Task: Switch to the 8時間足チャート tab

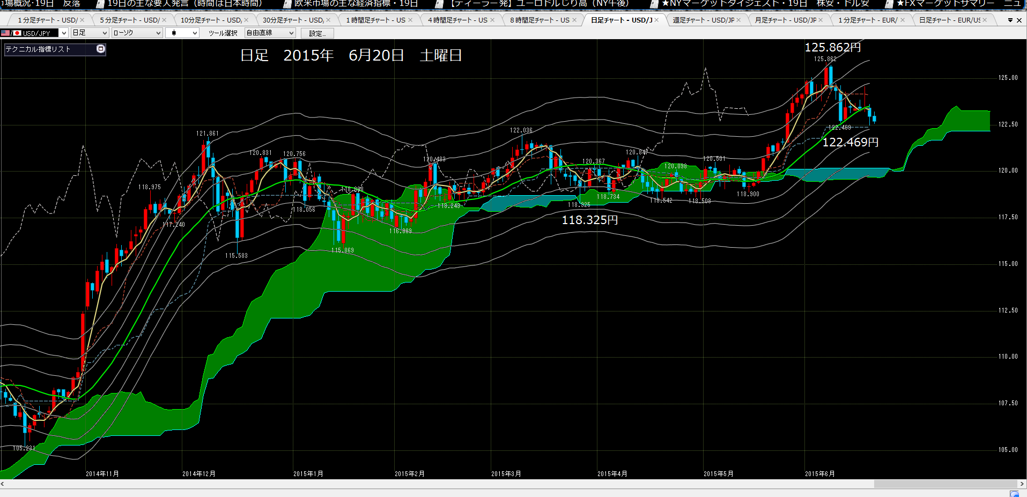Action: [540, 20]
